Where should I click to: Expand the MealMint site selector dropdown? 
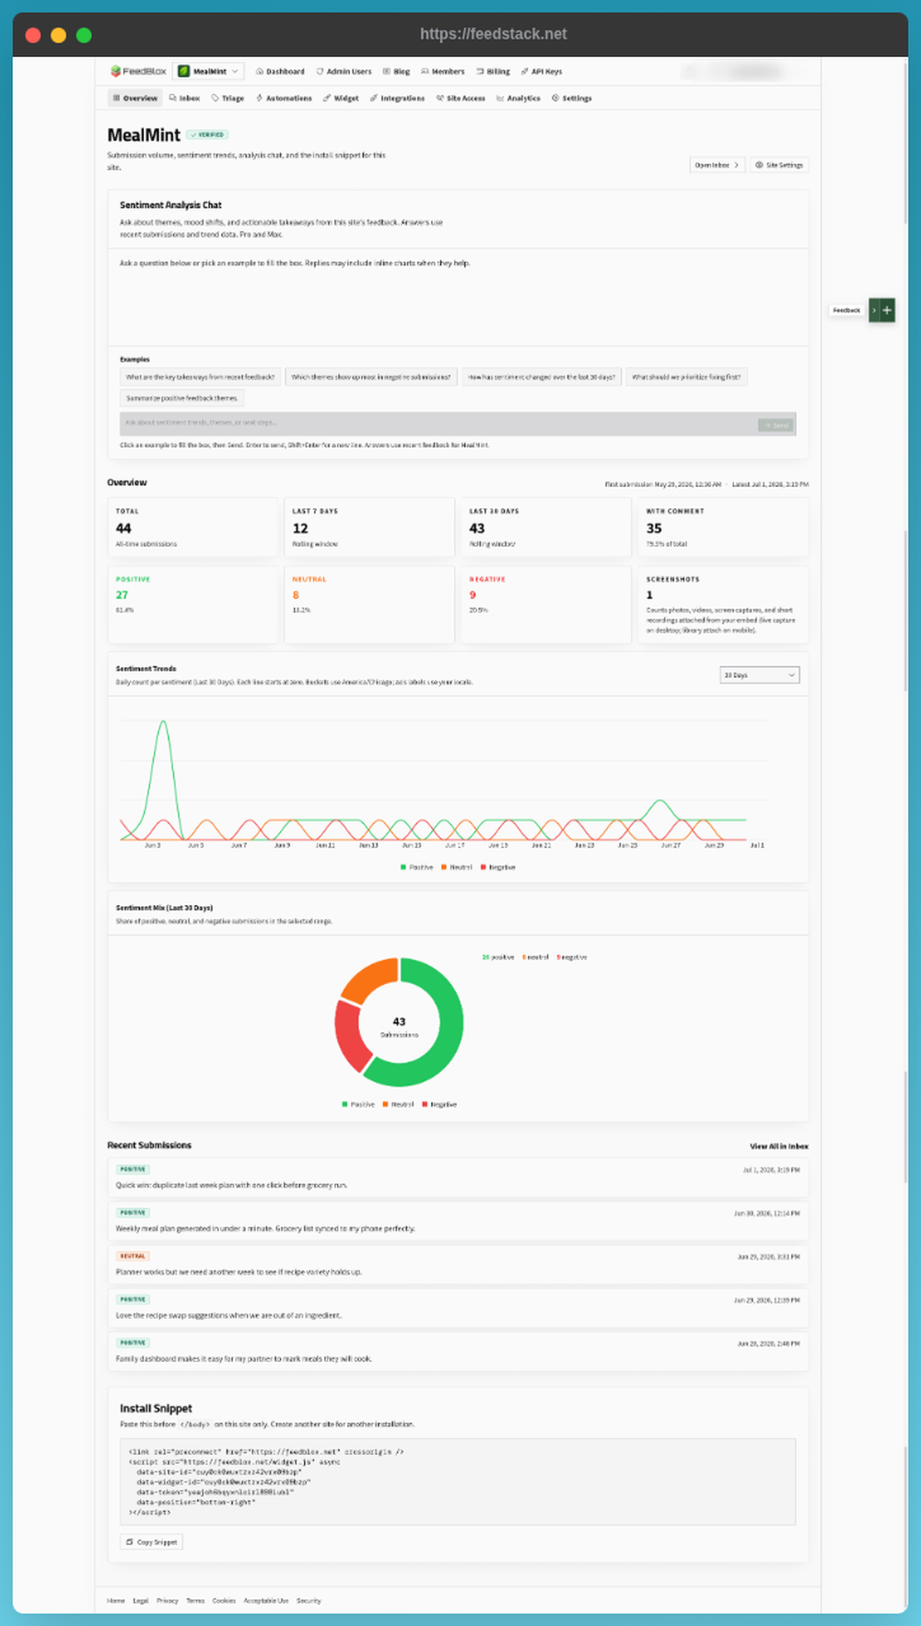209,71
